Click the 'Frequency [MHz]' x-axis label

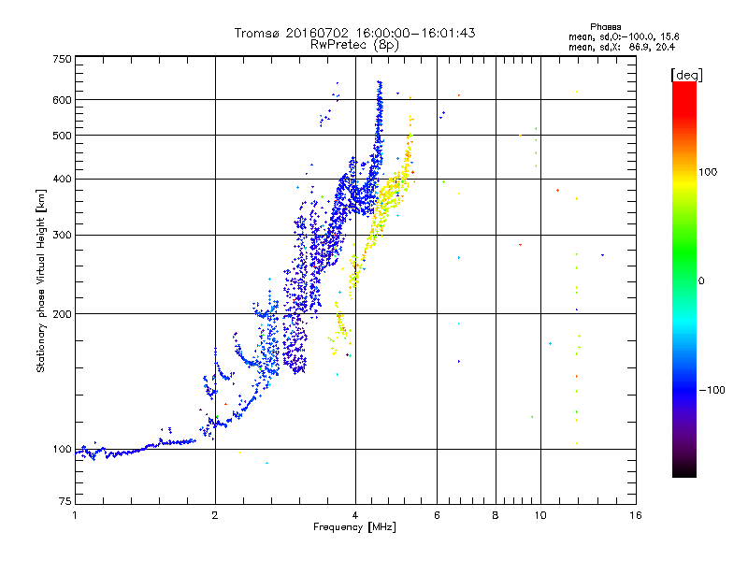coord(354,527)
